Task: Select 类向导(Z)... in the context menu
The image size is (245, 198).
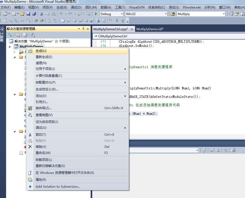Action: click(77, 108)
